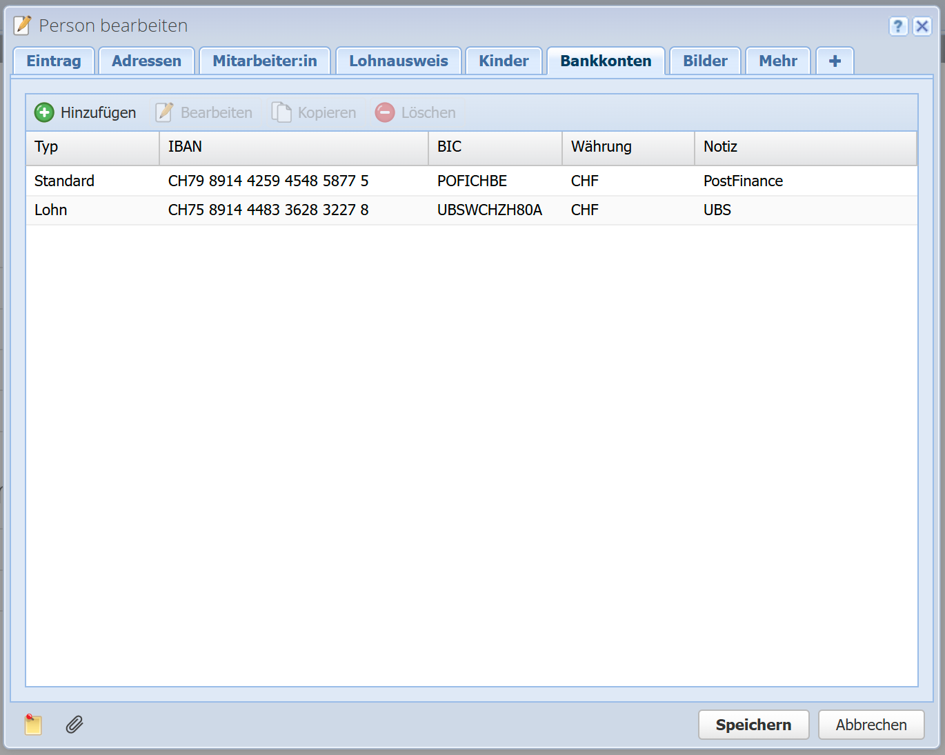Open the Bilder tab
The height and width of the screenshot is (755, 945).
(x=705, y=61)
